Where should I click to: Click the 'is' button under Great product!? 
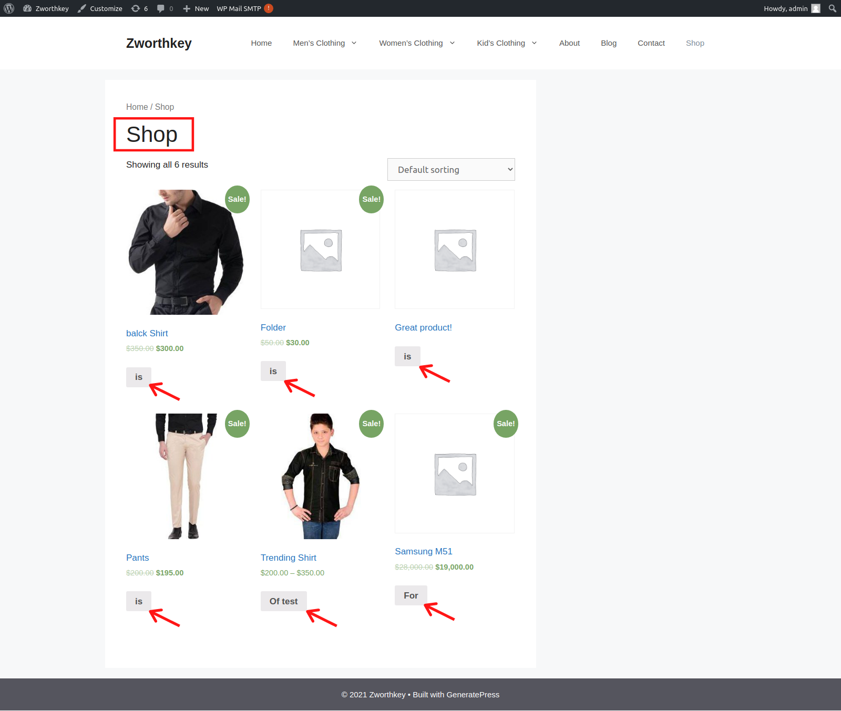click(407, 356)
